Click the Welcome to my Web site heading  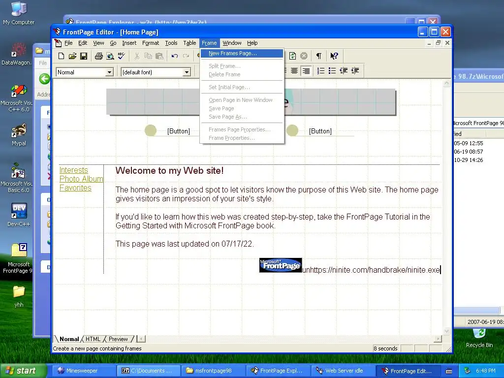click(169, 170)
